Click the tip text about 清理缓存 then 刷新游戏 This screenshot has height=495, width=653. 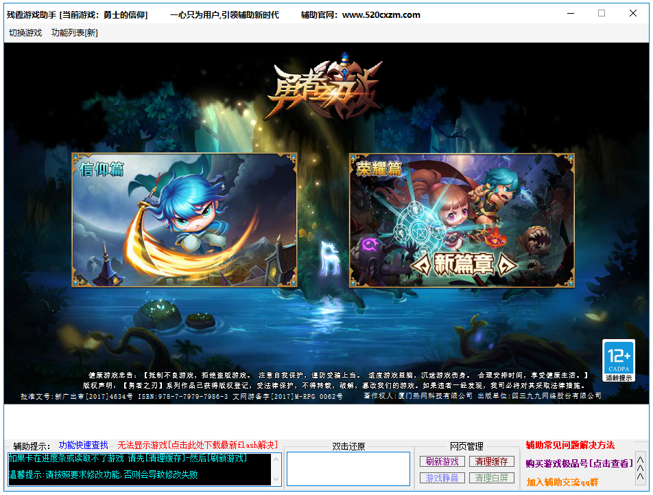pyautogui.click(x=128, y=459)
